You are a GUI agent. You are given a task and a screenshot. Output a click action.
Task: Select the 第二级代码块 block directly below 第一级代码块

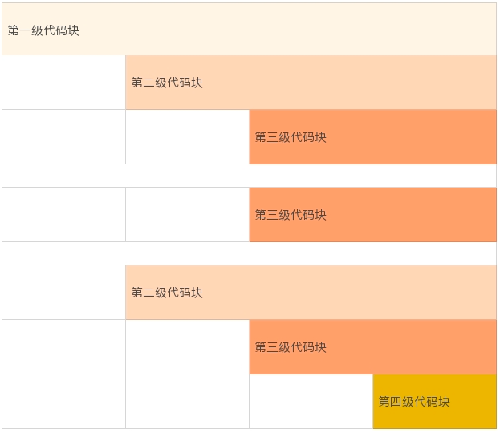click(311, 82)
